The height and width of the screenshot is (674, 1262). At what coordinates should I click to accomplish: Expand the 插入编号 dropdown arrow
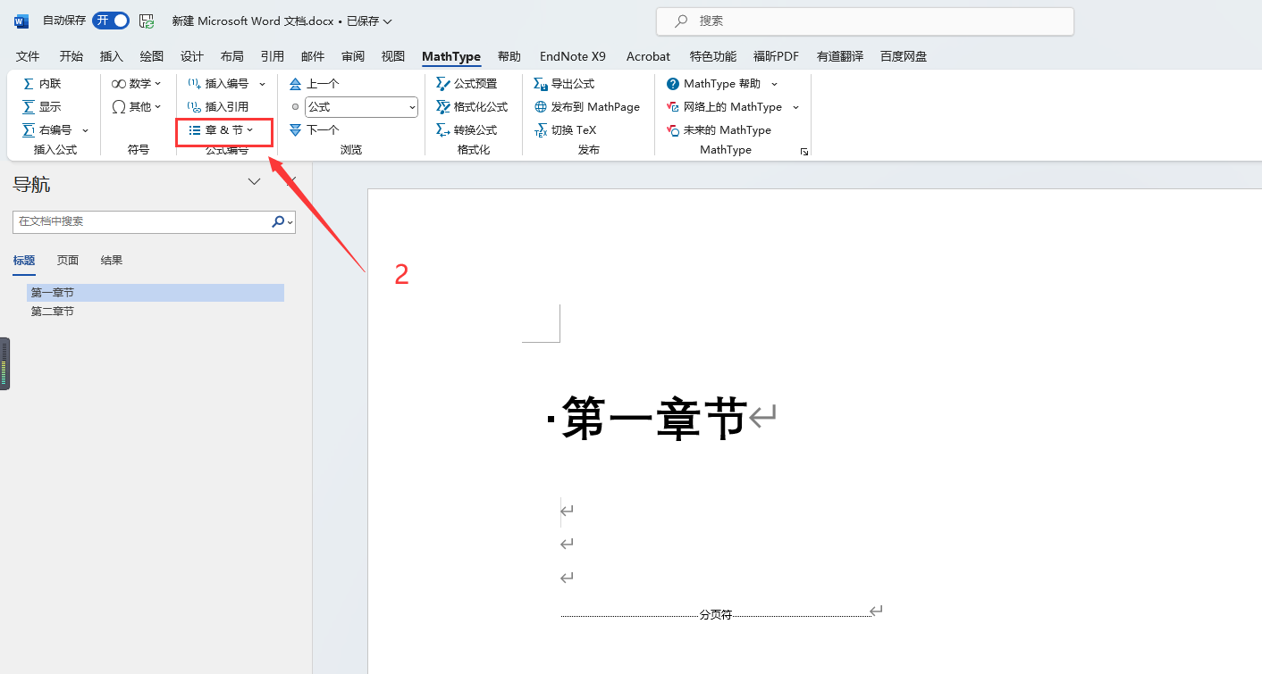[x=262, y=83]
